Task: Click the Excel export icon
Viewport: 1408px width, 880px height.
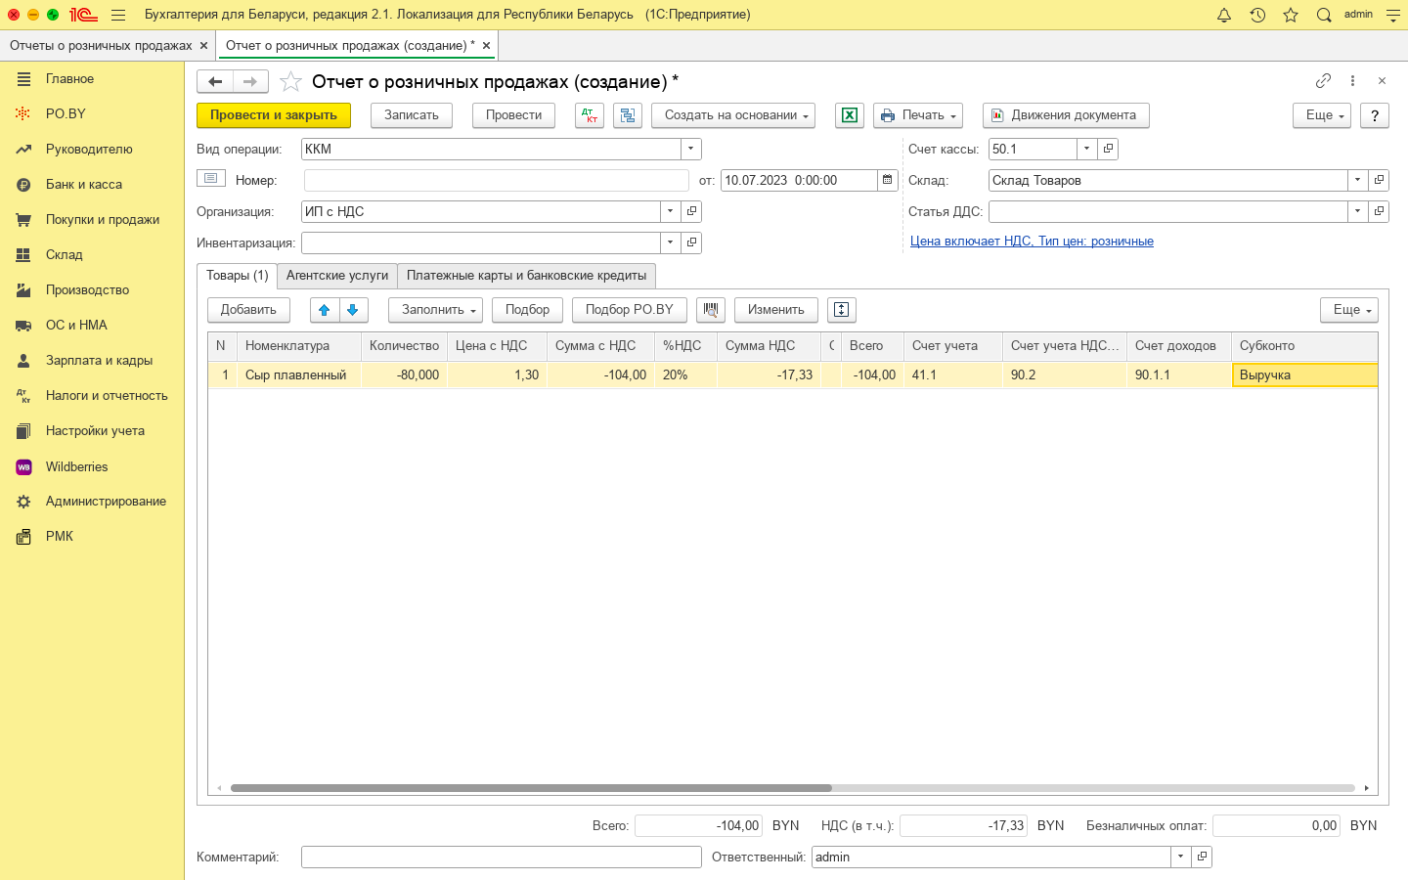Action: [x=850, y=115]
